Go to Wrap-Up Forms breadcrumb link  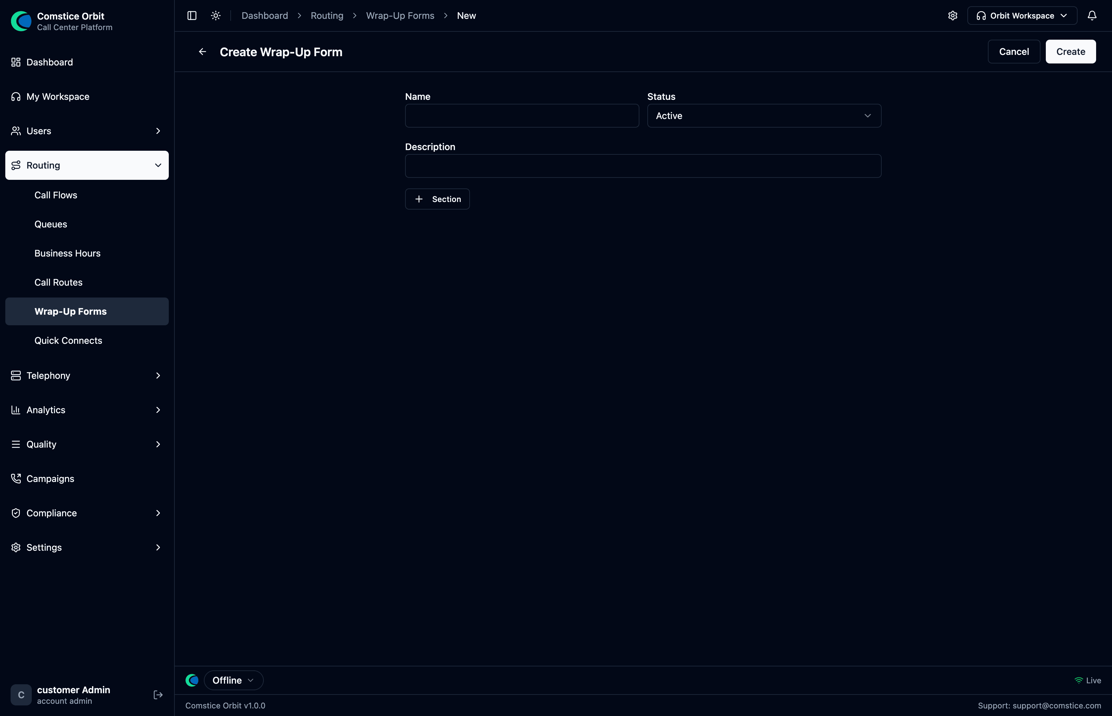click(400, 16)
